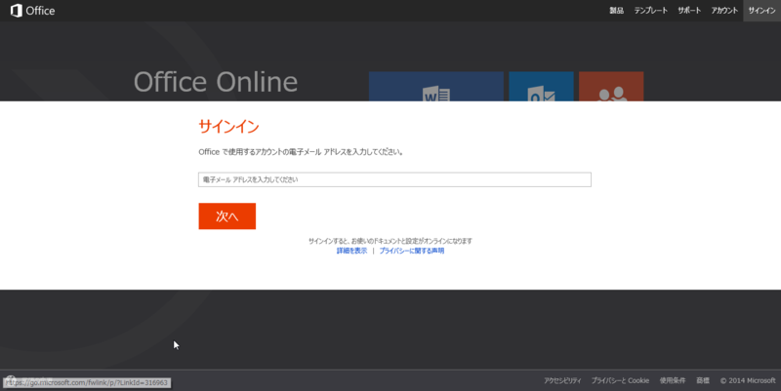The height and width of the screenshot is (391, 781).
Task: Open the アカウント menu item
Action: (724, 11)
